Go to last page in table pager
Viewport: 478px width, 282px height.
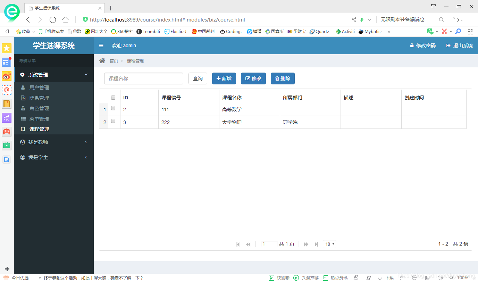(x=316, y=244)
